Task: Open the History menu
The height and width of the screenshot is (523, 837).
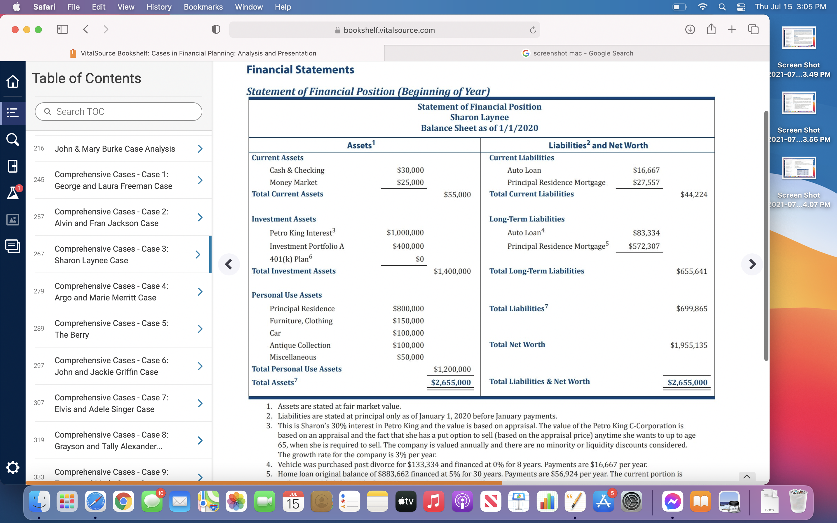Action: pos(159,7)
